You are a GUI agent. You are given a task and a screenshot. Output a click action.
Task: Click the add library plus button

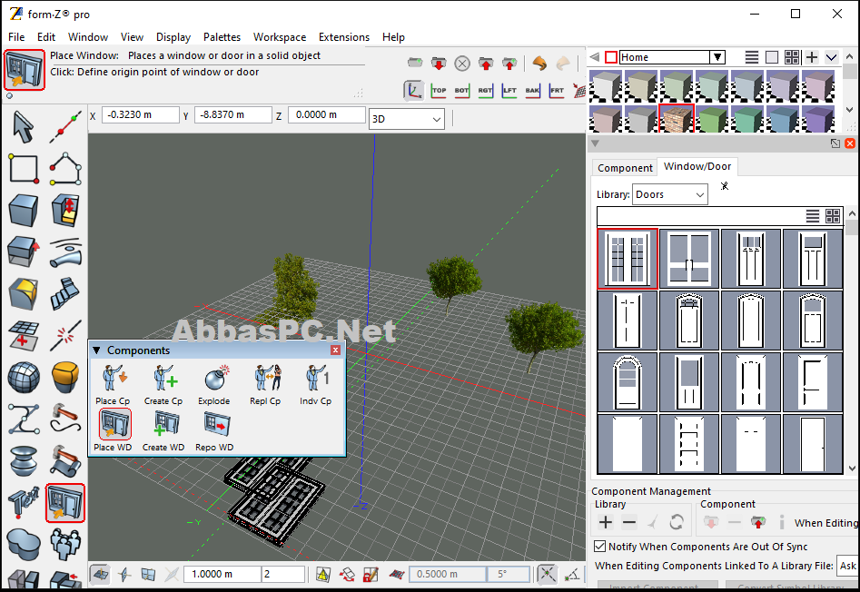click(606, 522)
